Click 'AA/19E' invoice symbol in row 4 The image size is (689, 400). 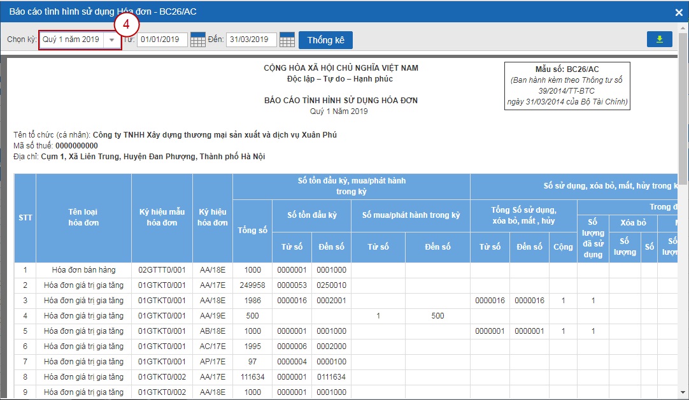click(x=212, y=315)
